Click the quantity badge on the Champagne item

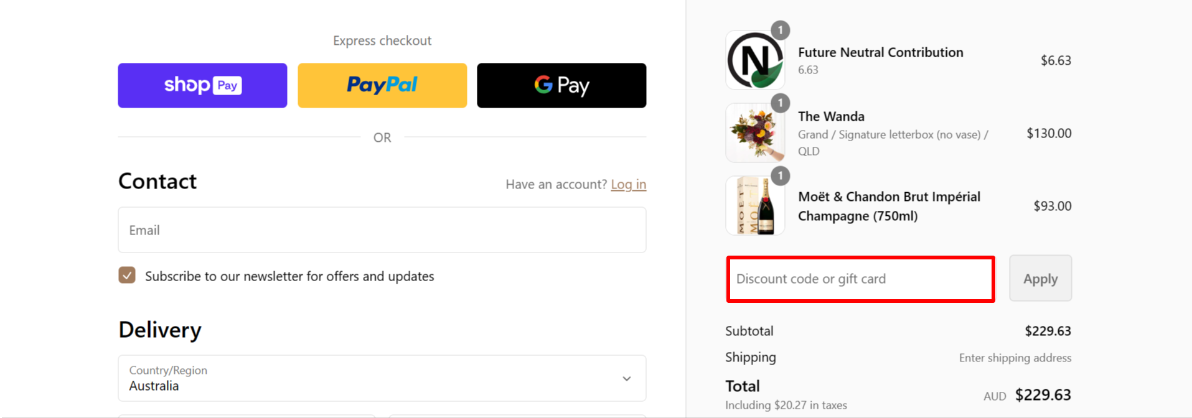[781, 176]
